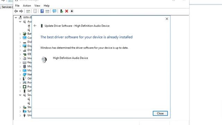Click the blue Help question mark toolbar icon

point(42,11)
